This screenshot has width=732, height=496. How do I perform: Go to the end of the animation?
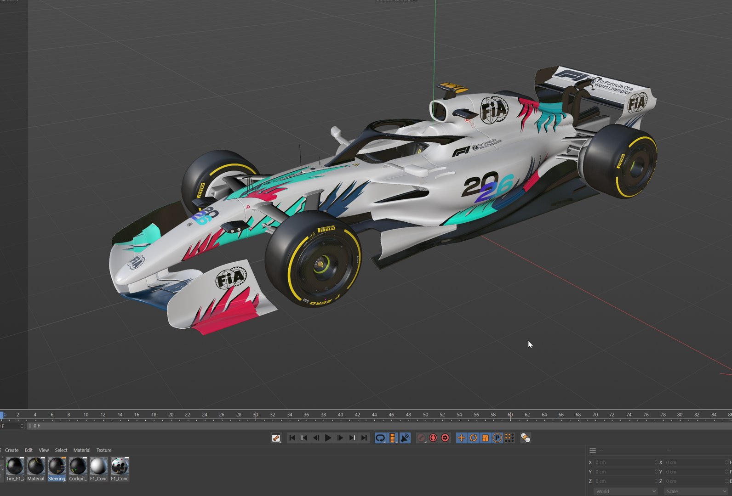coord(364,438)
